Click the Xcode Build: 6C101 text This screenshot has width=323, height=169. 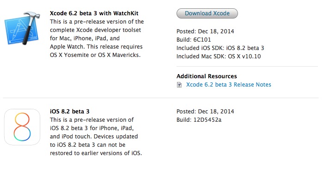point(194,40)
